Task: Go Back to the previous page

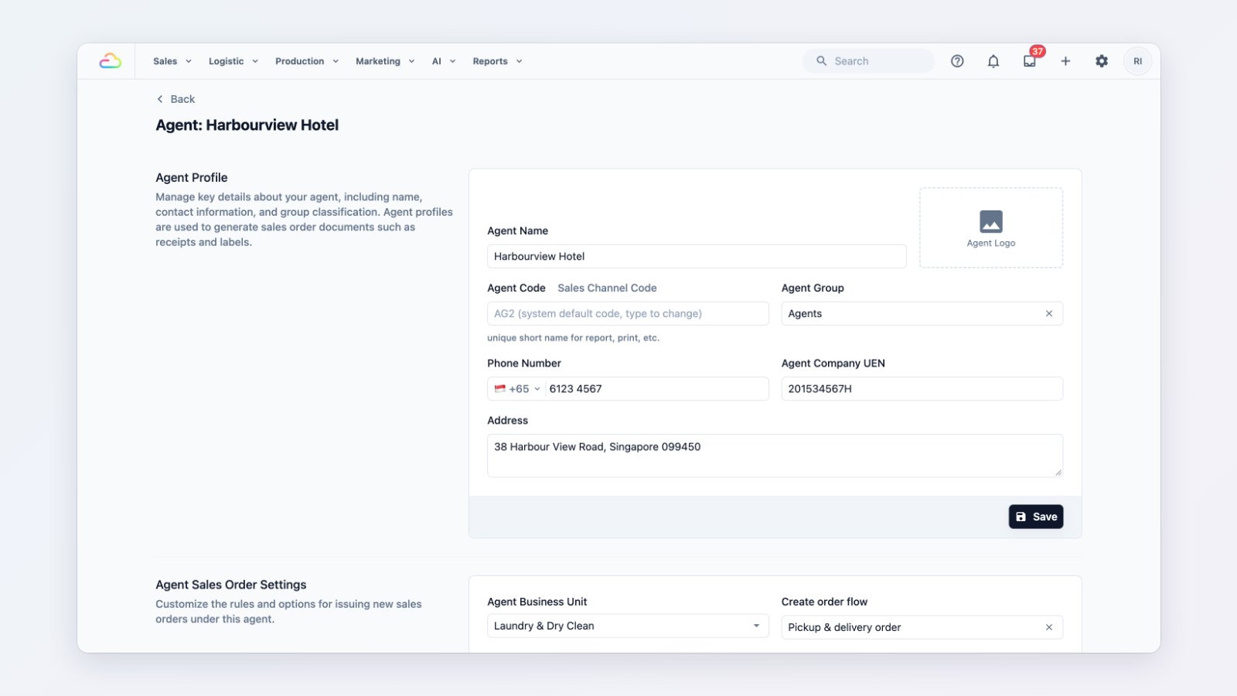Action: tap(175, 99)
